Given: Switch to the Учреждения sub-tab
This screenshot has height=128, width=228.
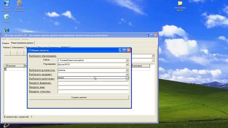Looking at the screenshot, I should (x=17, y=47).
